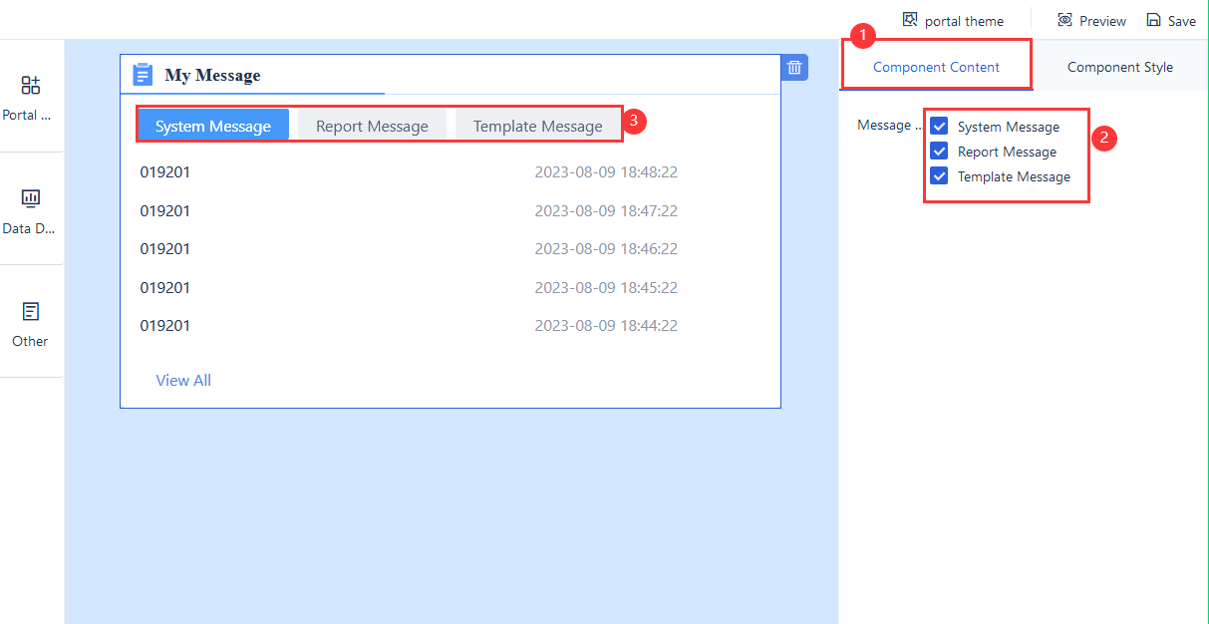Click the portal theme icon
This screenshot has height=624, width=1209.
[908, 19]
